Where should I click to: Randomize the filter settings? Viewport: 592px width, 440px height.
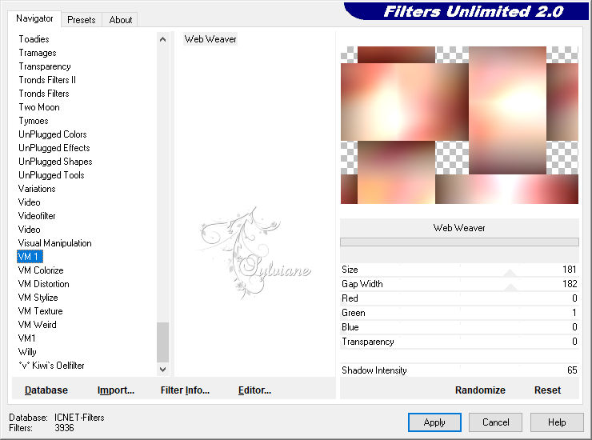(x=480, y=390)
